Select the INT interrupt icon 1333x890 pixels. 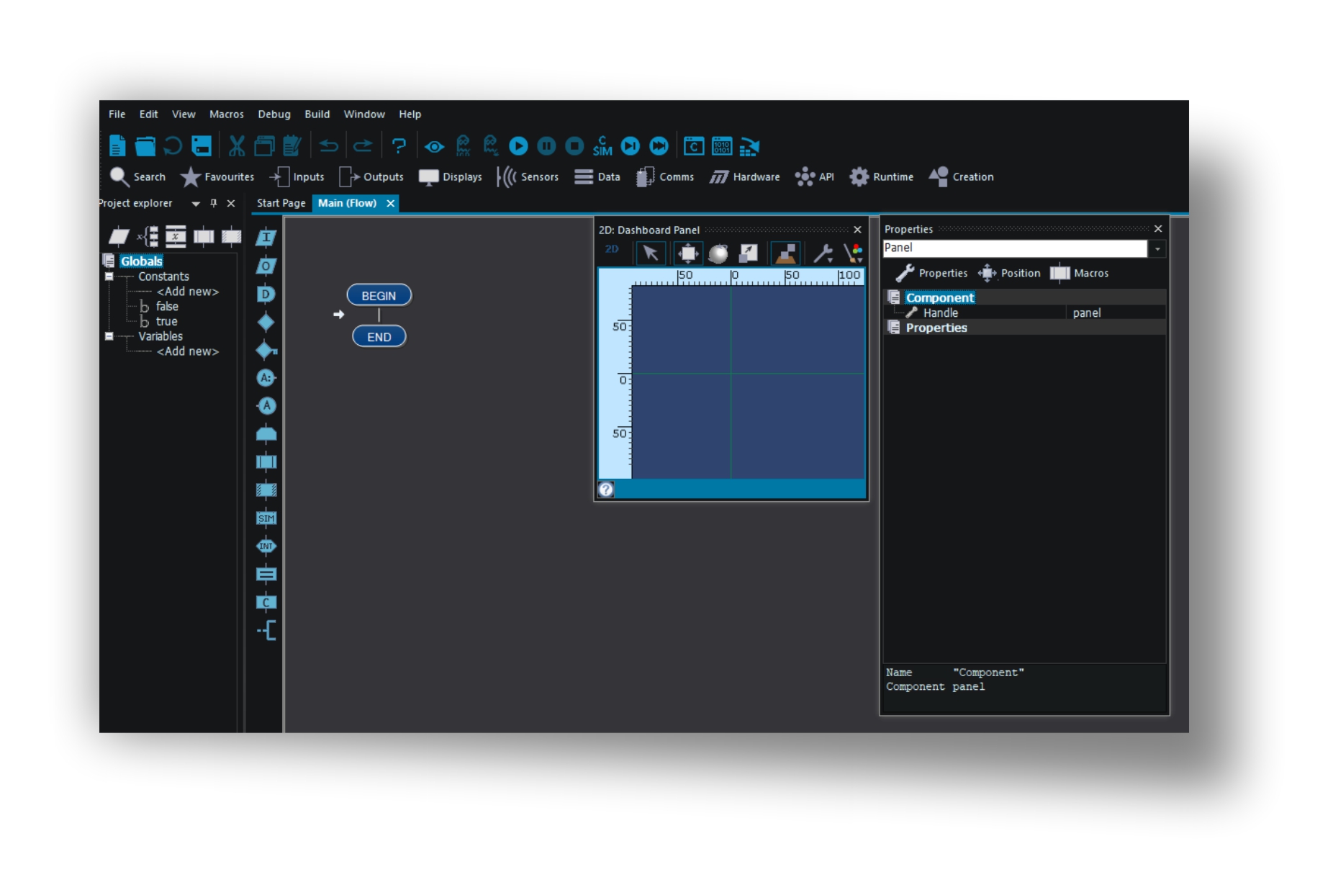[x=266, y=547]
